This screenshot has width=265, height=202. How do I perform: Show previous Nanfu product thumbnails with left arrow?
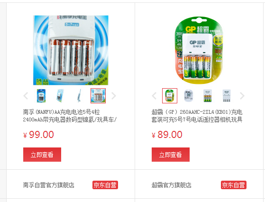26,96
